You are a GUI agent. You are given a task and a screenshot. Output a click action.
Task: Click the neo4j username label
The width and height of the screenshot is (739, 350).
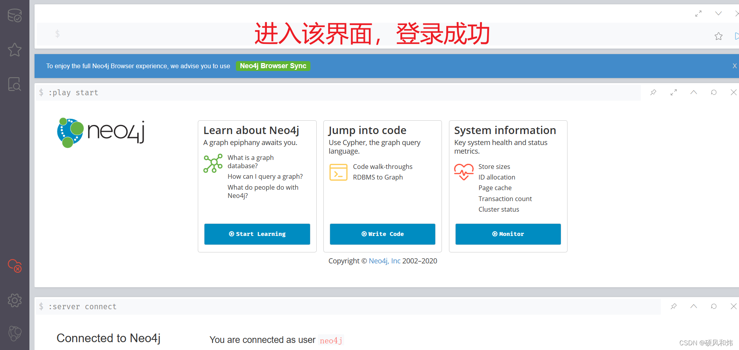pos(331,341)
